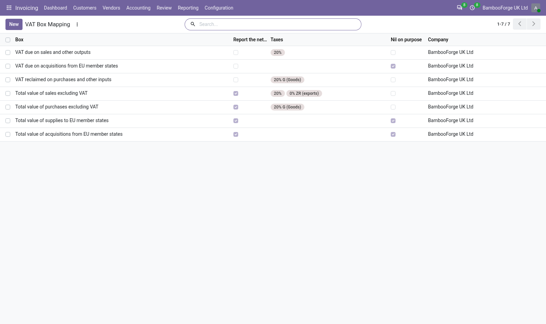Open the Accounting menu
546x324 pixels.
pyautogui.click(x=138, y=8)
